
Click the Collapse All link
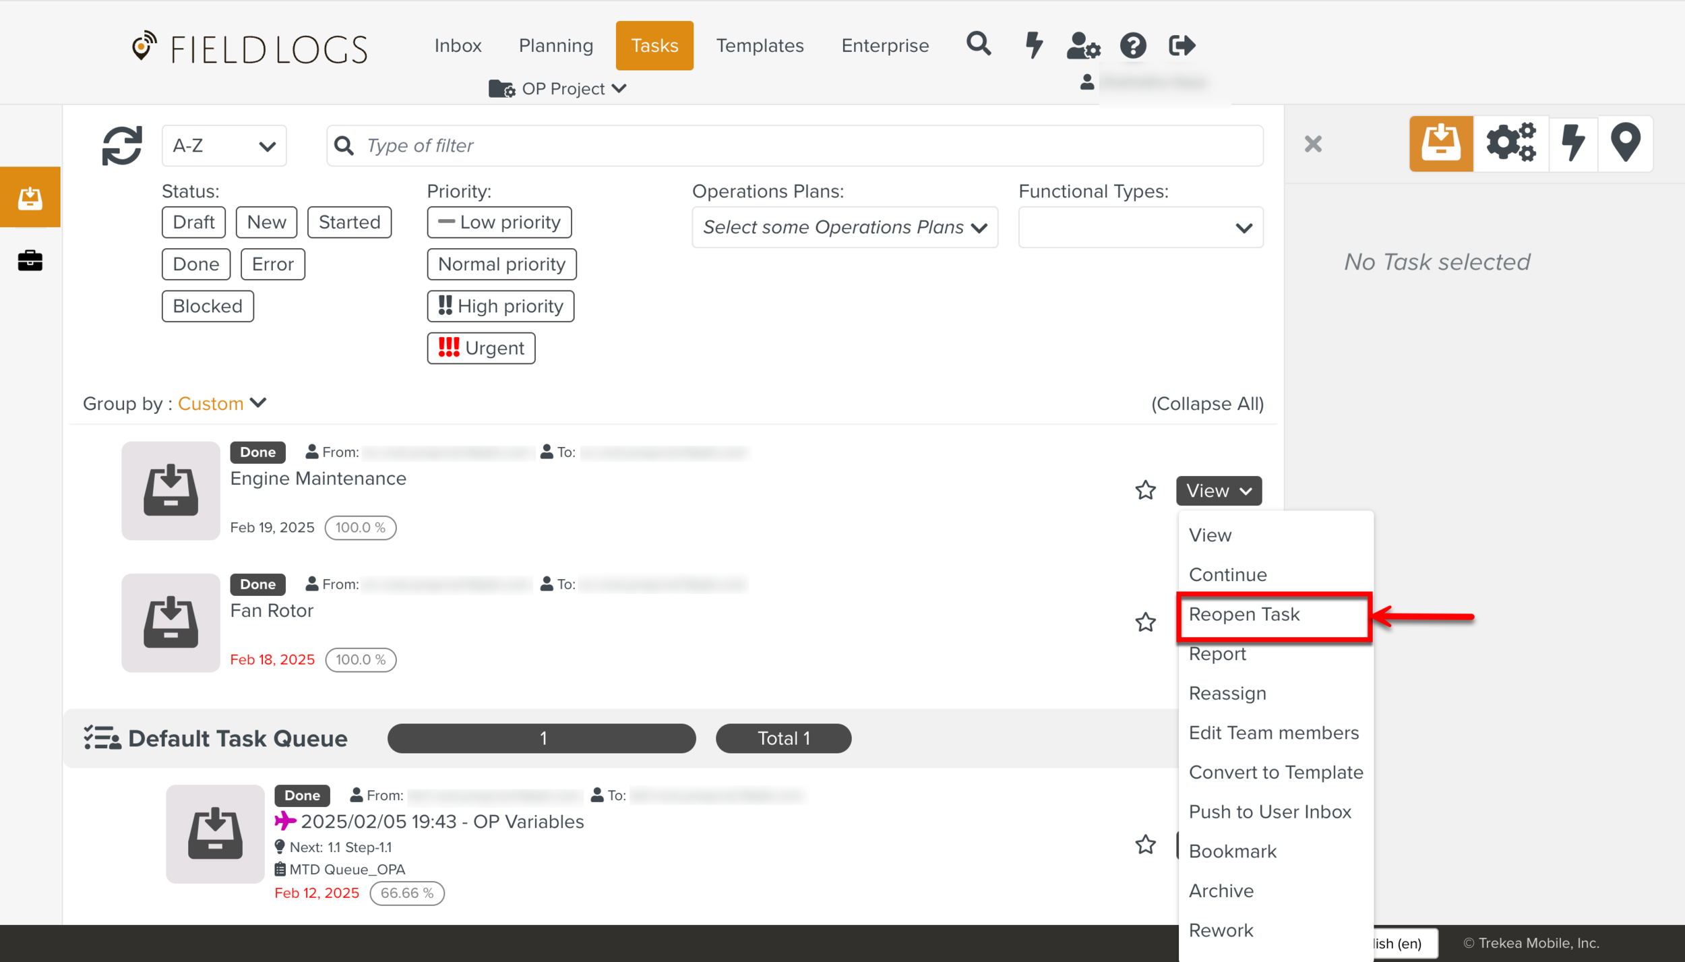click(x=1206, y=404)
